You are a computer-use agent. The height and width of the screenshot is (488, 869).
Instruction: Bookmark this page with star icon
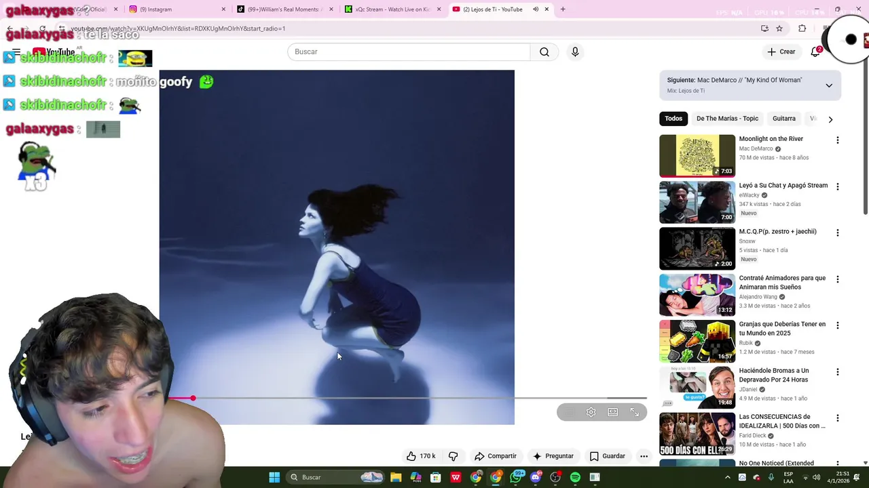click(779, 28)
